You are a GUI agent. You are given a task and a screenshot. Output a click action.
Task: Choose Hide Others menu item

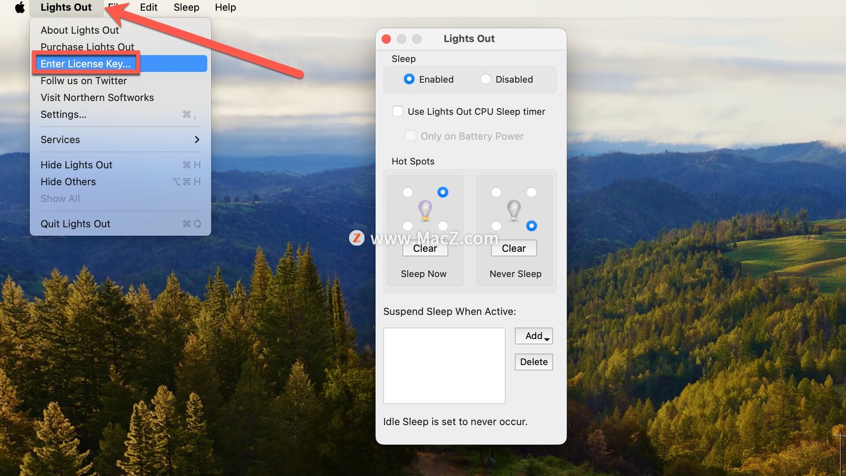[x=120, y=182]
